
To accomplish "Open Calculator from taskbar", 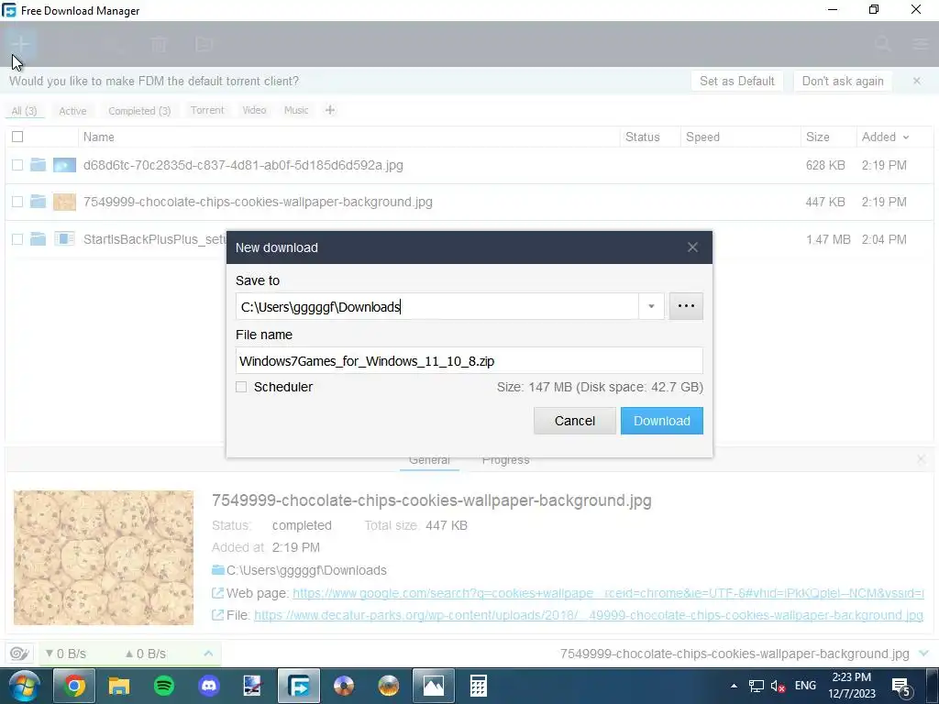I will pos(478,686).
